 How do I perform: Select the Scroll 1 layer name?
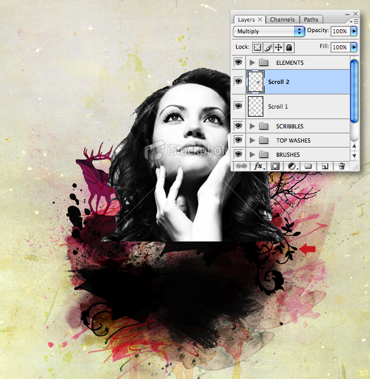pos(277,107)
